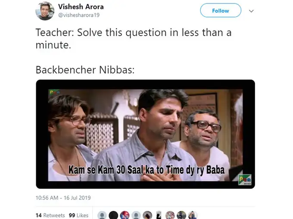Open Vishesh Arora's profile picture

click(x=45, y=11)
